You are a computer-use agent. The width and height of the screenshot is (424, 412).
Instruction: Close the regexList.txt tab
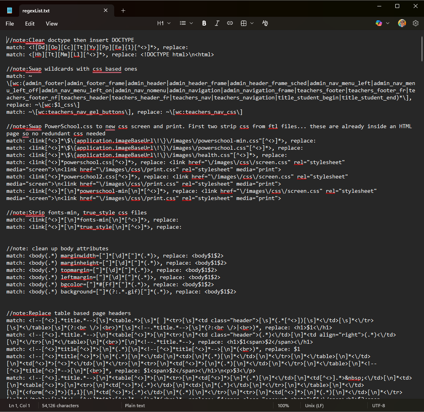point(105,11)
